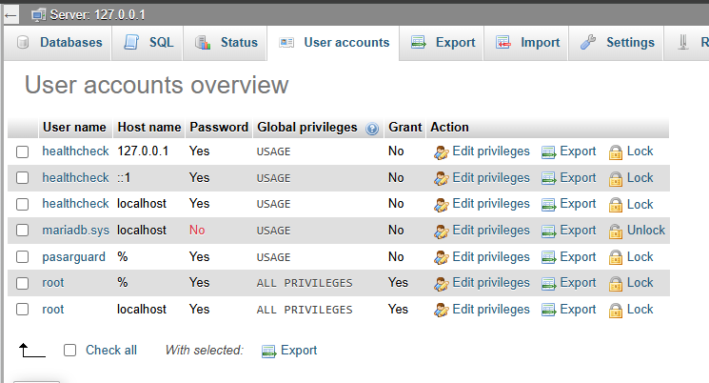Go to the Settings tab
This screenshot has width=709, height=383.
pyautogui.click(x=618, y=43)
